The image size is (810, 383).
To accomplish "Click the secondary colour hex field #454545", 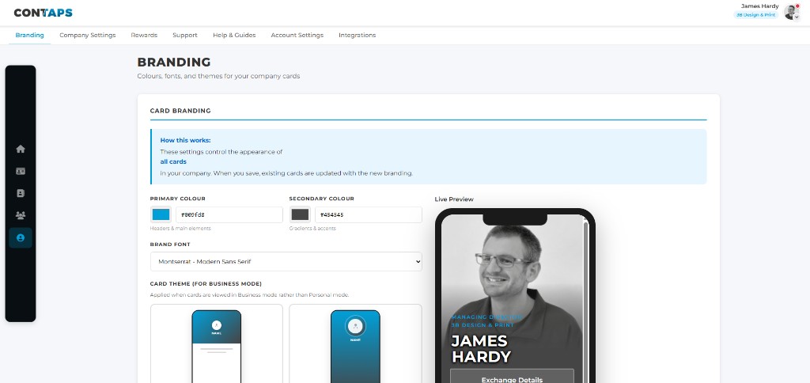I will (x=369, y=214).
